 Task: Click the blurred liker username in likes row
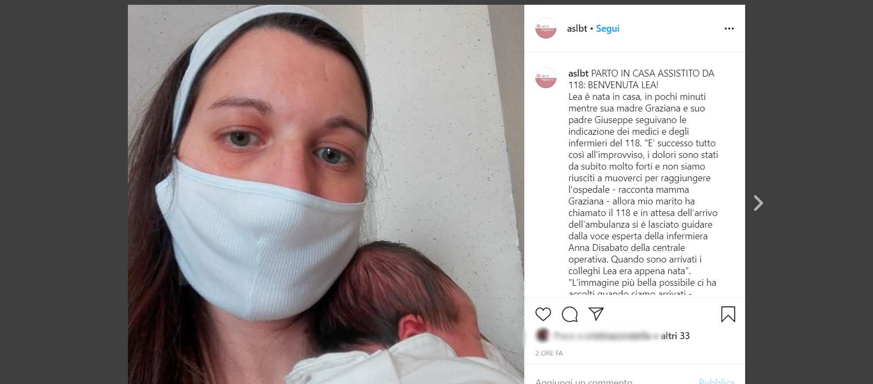click(601, 336)
